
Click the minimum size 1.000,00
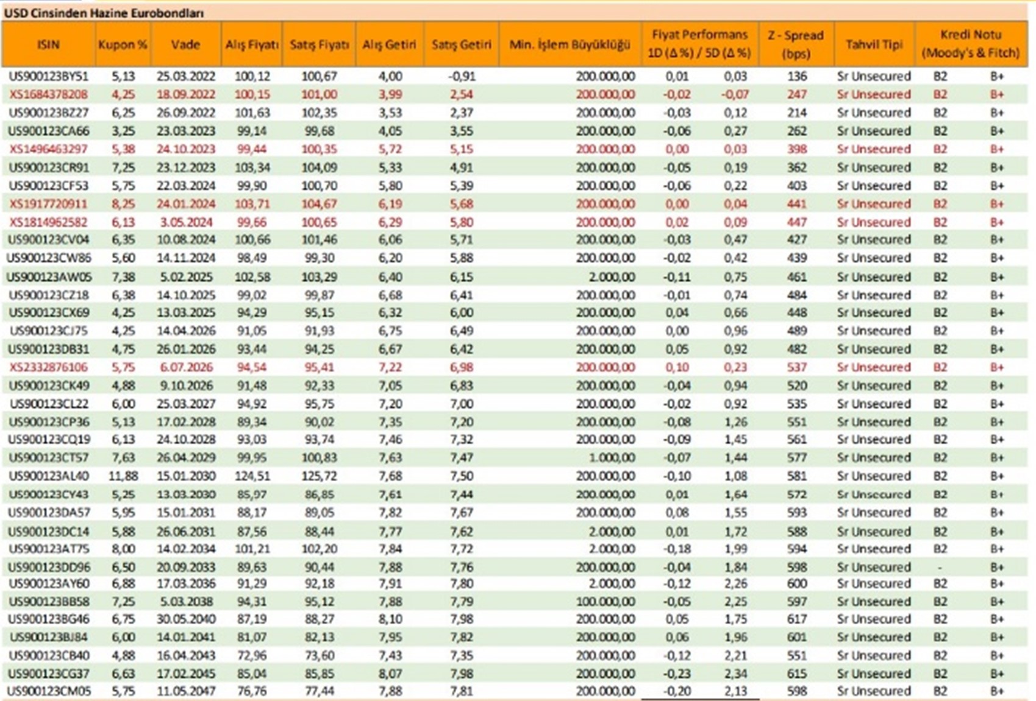point(612,457)
